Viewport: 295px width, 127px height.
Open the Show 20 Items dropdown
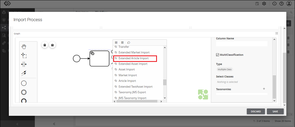[283, 121]
